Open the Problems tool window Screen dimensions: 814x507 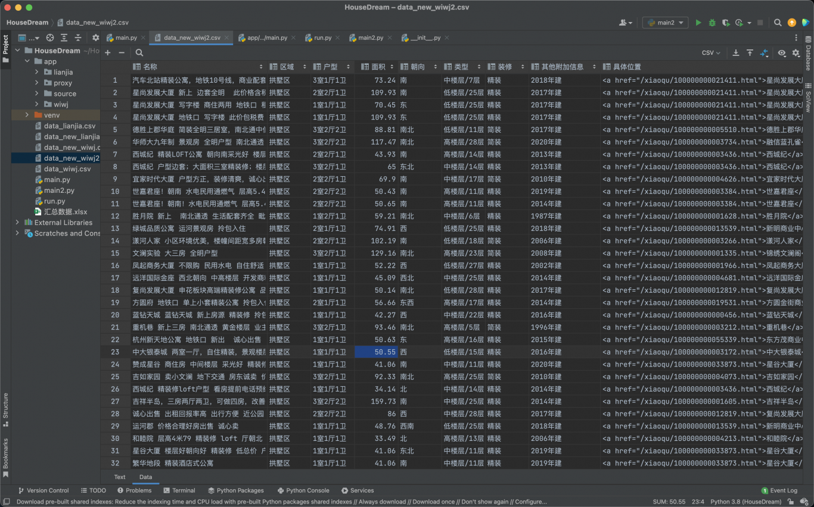pos(134,490)
